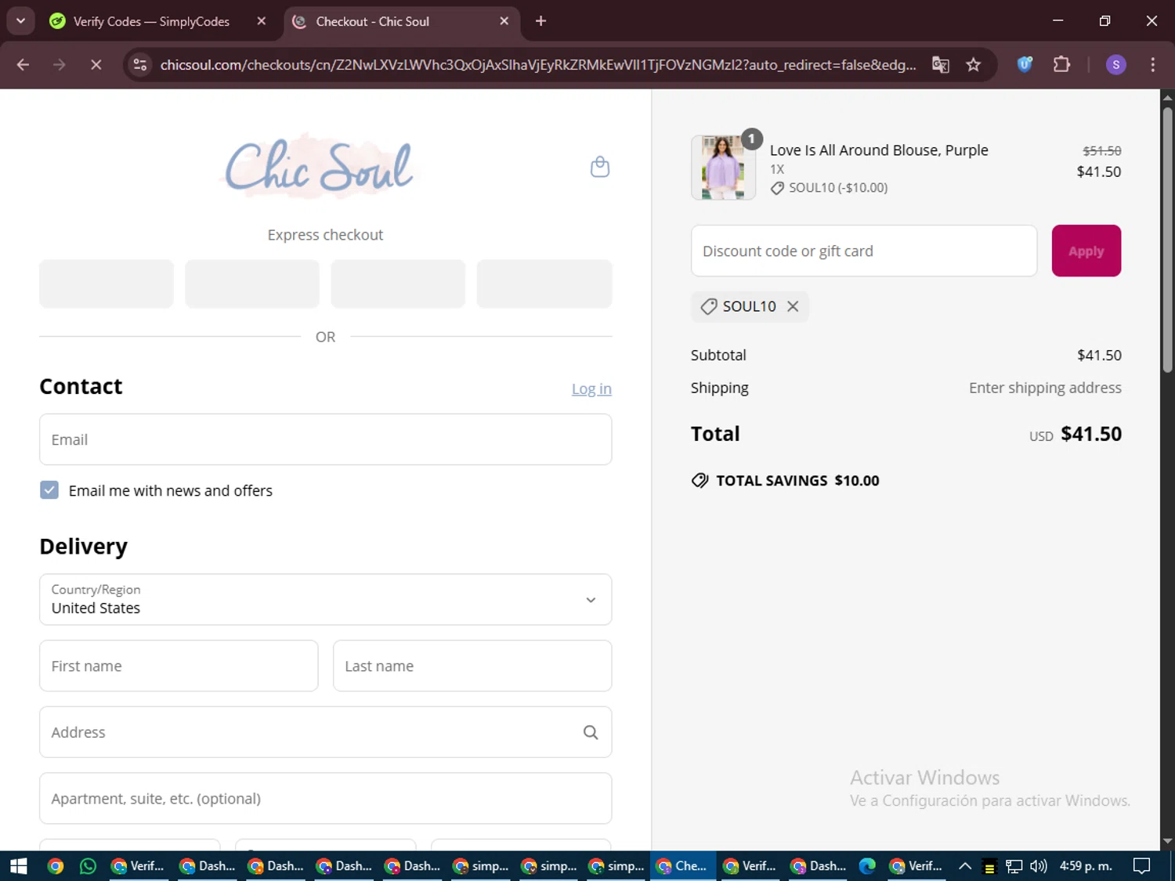Click the Last name field
This screenshot has width=1175, height=881.
[x=472, y=666]
